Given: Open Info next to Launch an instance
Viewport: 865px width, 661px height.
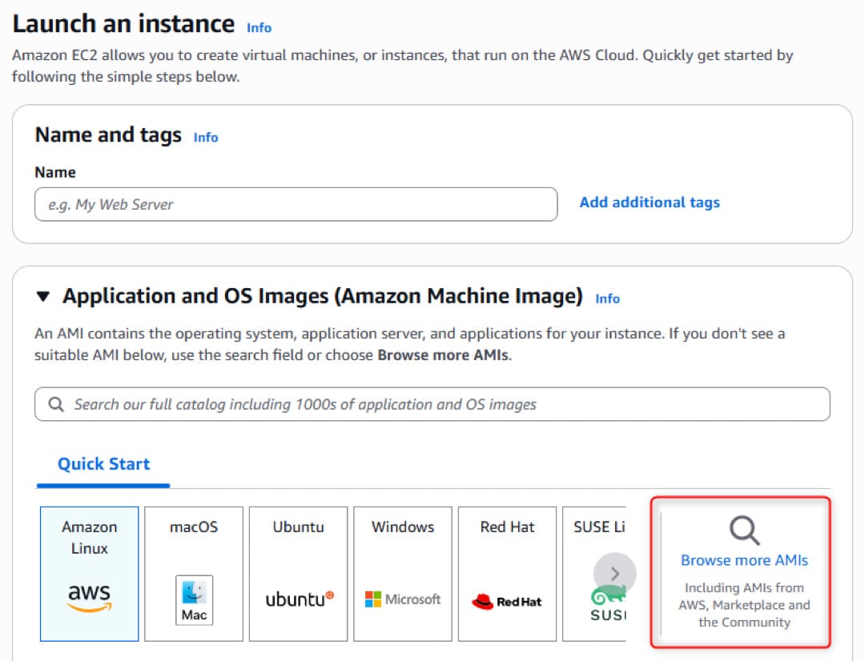Looking at the screenshot, I should coord(258,27).
